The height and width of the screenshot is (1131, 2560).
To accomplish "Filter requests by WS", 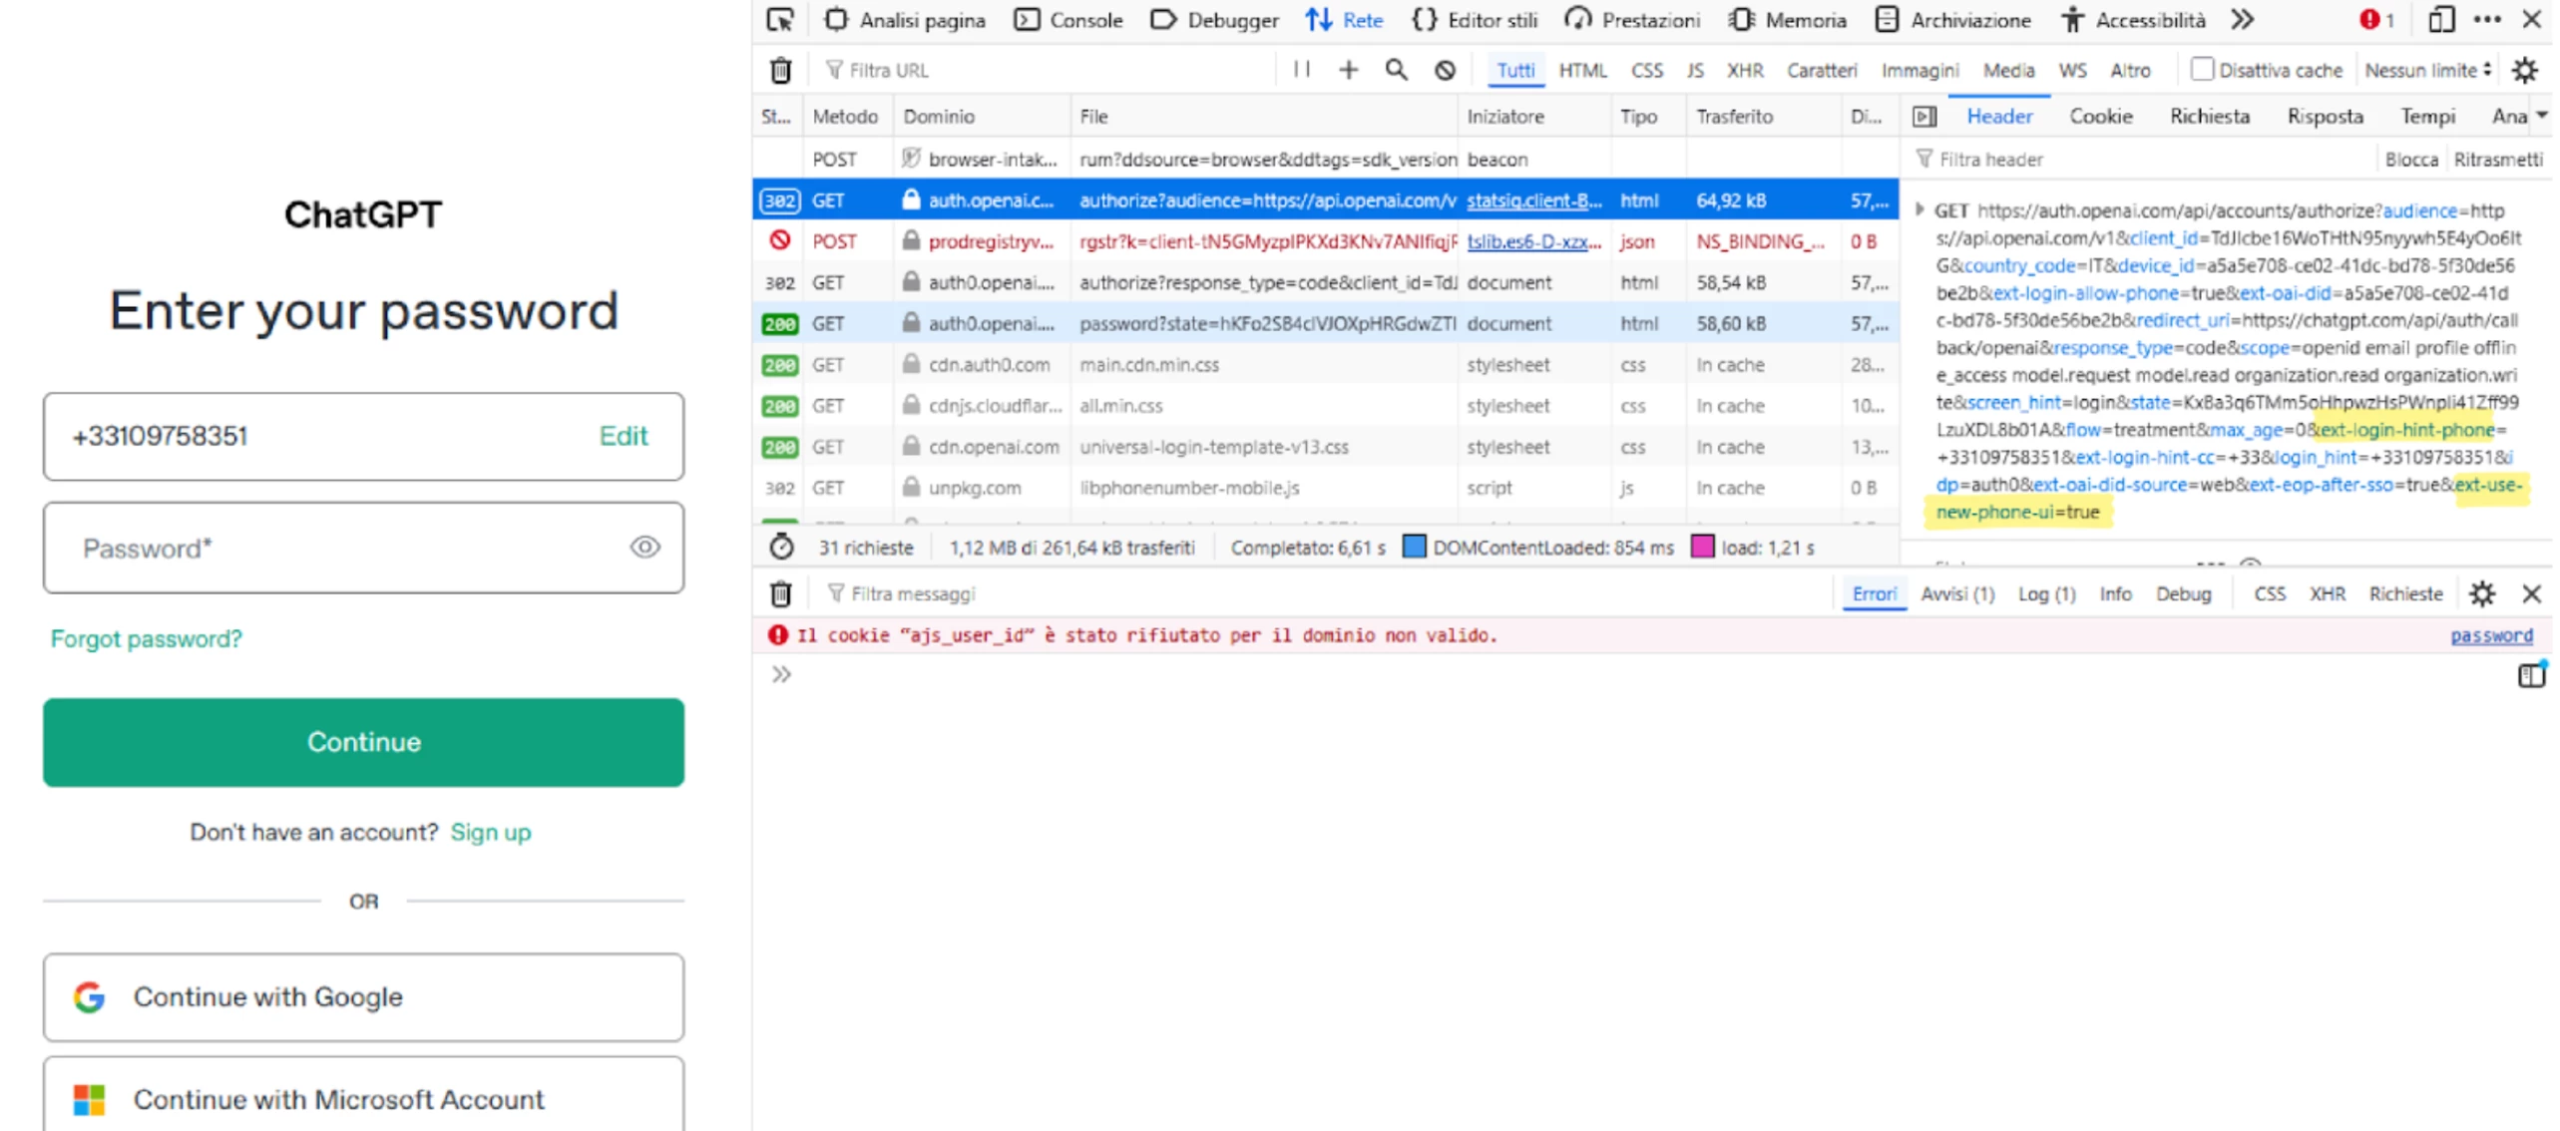I will point(2071,71).
